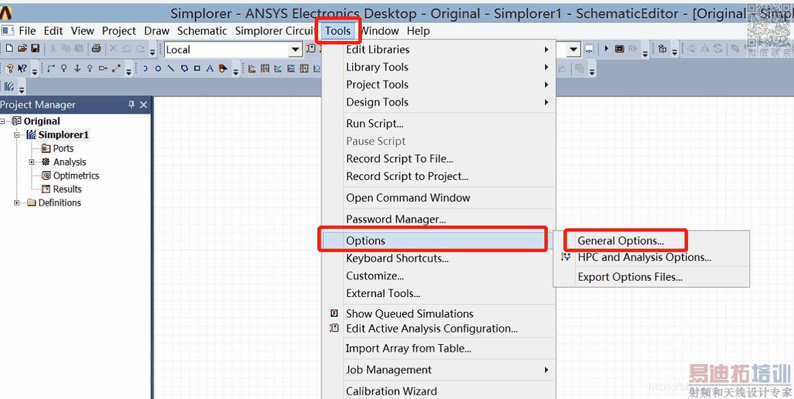Click the HPC and Analysis Options icon
This screenshot has height=399, width=794.
(x=566, y=257)
